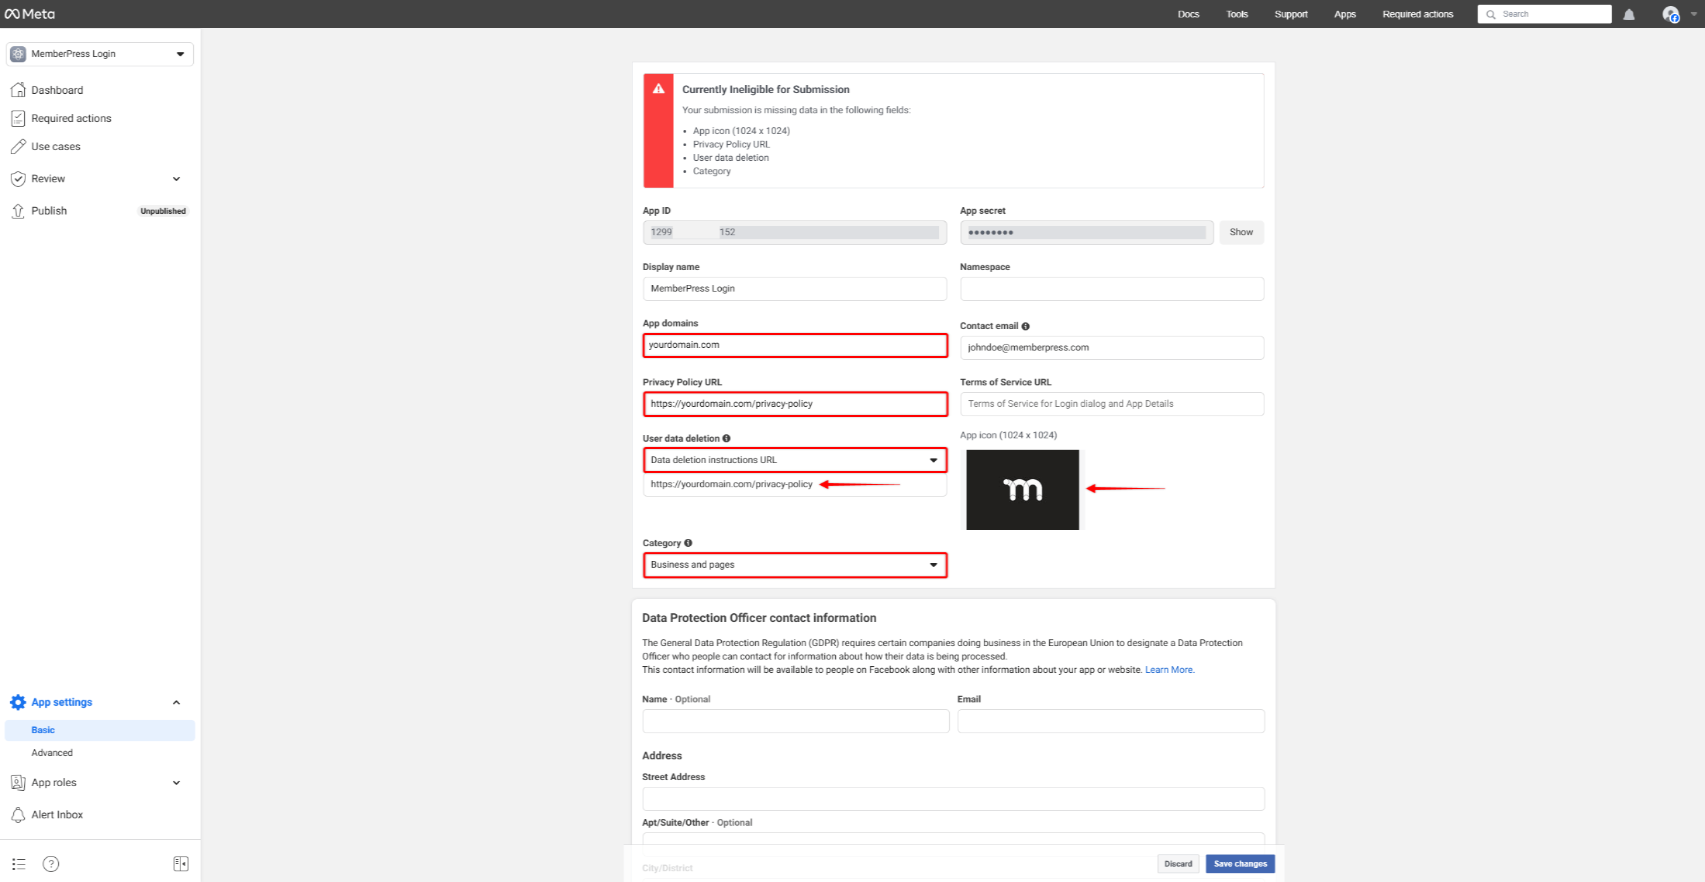Click the MemberPress app icon thumbnail
The height and width of the screenshot is (882, 1705).
pos(1023,489)
